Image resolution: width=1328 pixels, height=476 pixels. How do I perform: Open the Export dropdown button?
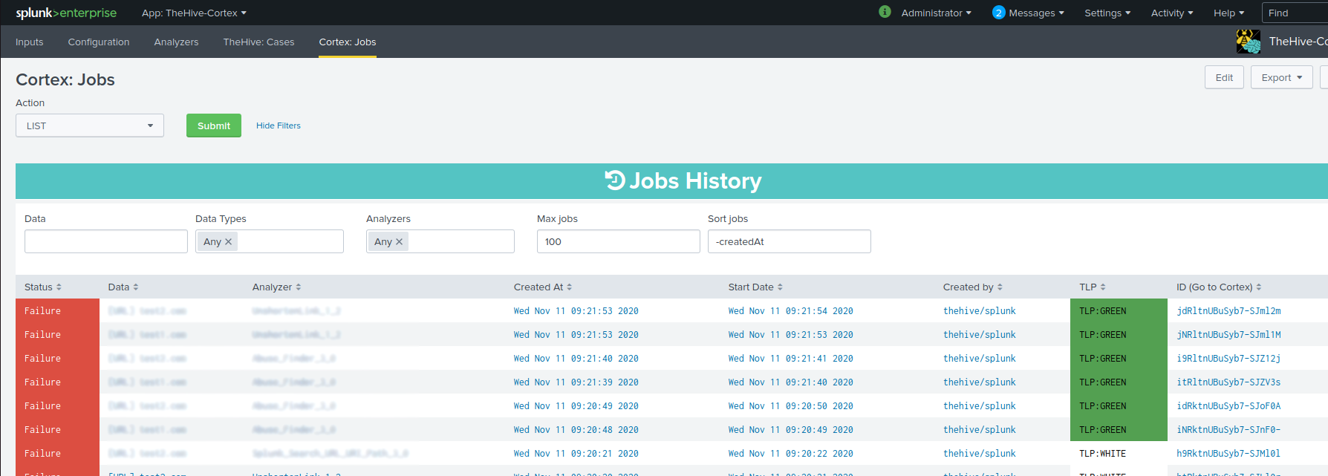tap(1282, 77)
